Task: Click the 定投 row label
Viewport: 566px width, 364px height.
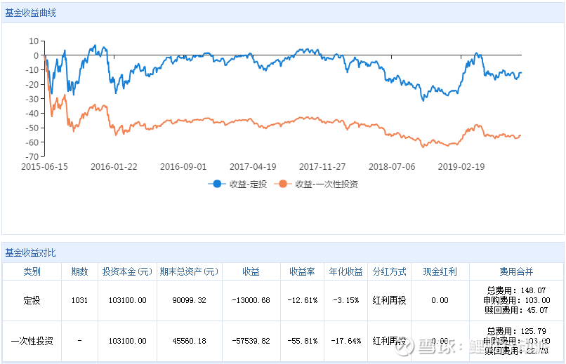Action: click(x=32, y=300)
